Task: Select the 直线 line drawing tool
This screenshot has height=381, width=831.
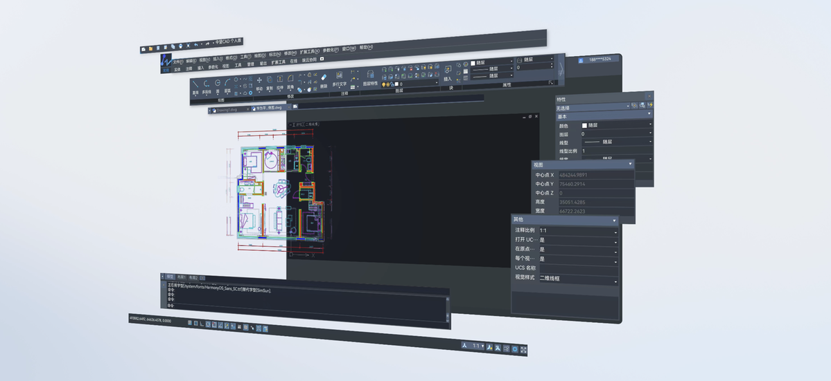Action: tap(195, 86)
